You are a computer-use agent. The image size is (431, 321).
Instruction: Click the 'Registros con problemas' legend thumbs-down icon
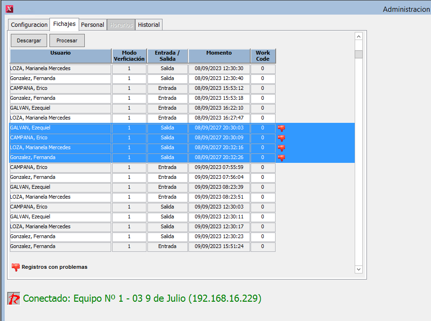click(16, 267)
